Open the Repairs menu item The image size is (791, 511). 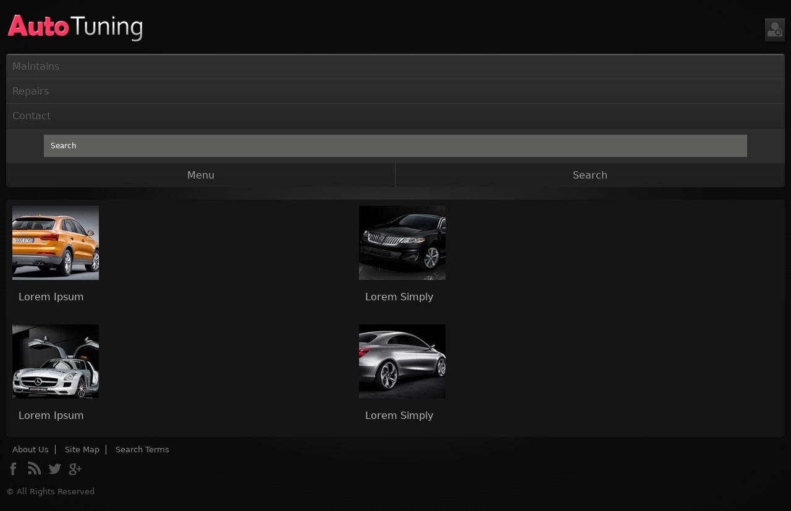(x=395, y=91)
